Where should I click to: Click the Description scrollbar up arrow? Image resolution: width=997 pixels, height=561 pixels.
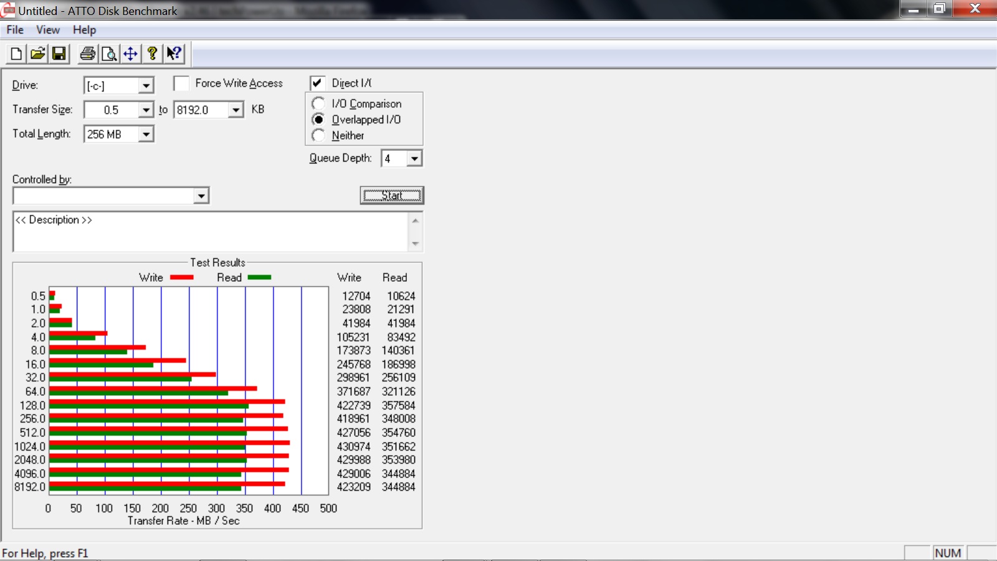(x=416, y=220)
